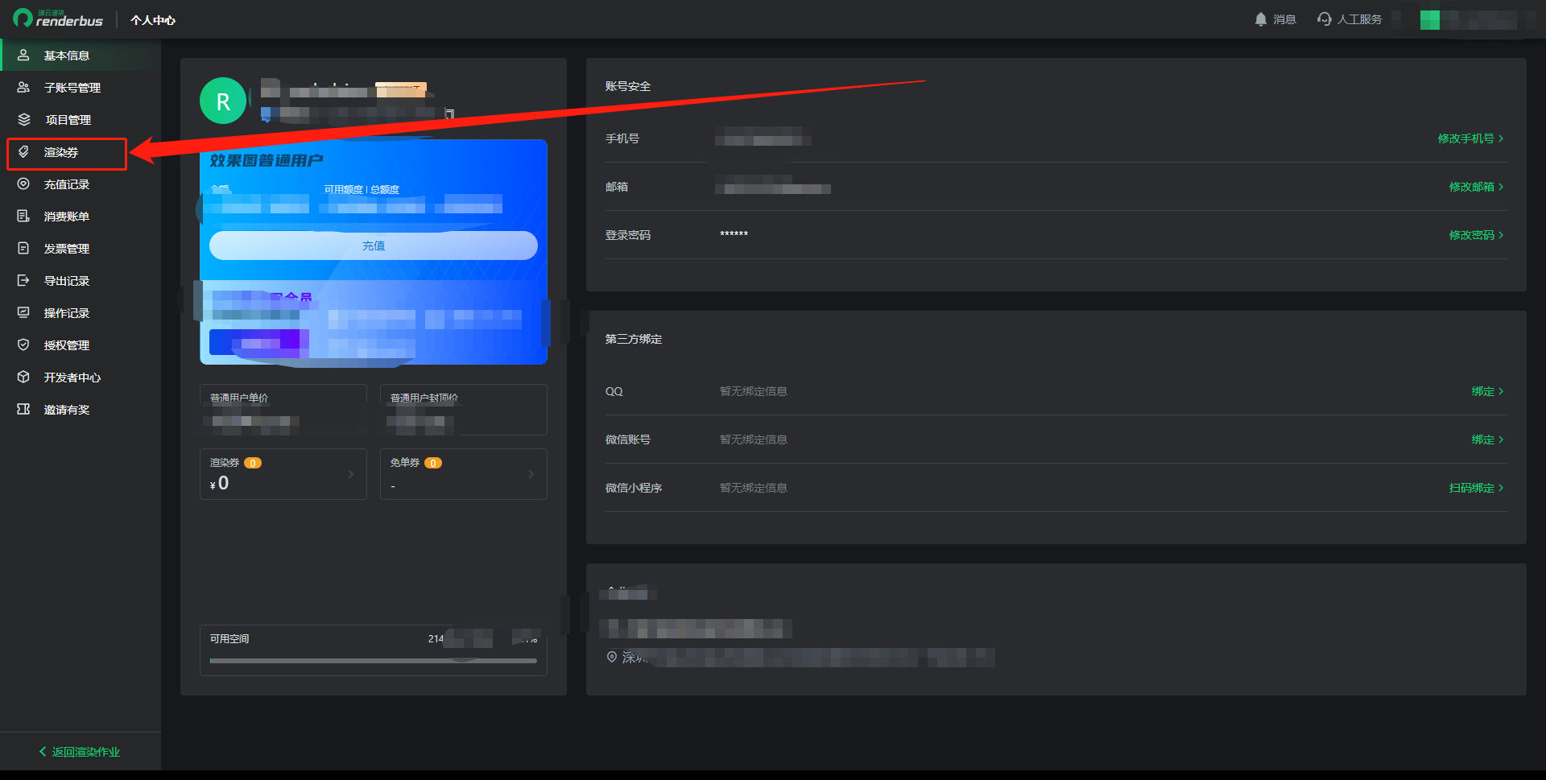Click the 消费账单 bill icon
This screenshot has width=1546, height=780.
[23, 216]
